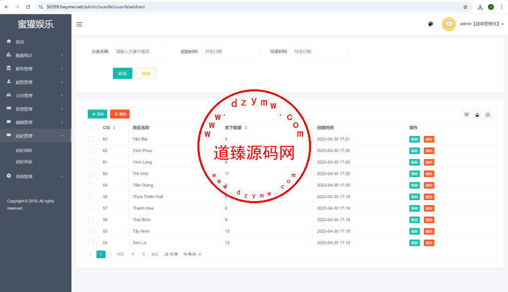Image resolution: width=508 pixels, height=292 pixels.
Task: Click the group icon for member management
Action: [x=9, y=95]
